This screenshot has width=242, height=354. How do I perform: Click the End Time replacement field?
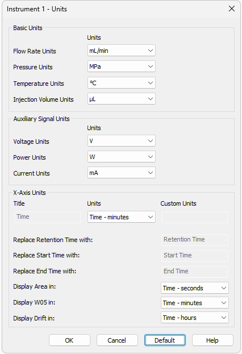pyautogui.click(x=195, y=272)
